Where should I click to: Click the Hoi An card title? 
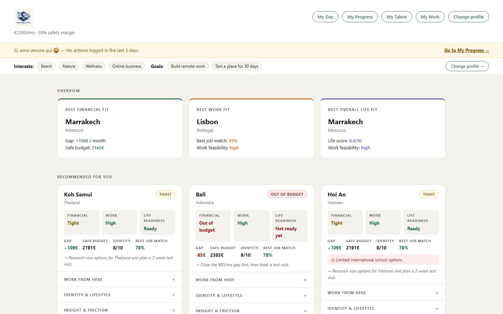coord(337,195)
